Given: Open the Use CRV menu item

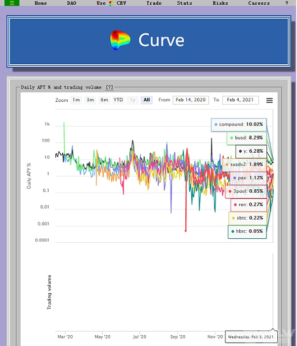Looking at the screenshot, I should pos(111,3).
